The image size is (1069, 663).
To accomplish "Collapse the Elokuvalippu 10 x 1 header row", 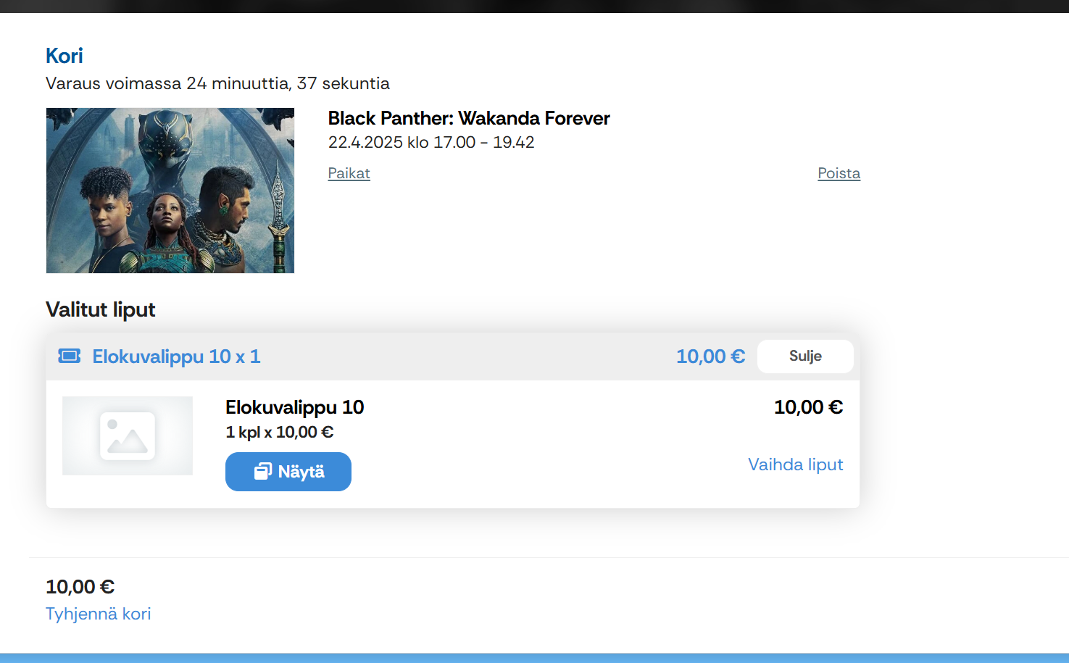I will tap(804, 356).
